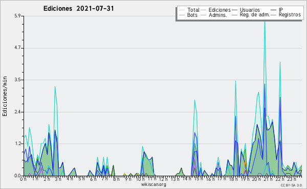Click the 'Reg. de adm.' legend label
The width and height of the screenshot is (307, 189).
255,15
